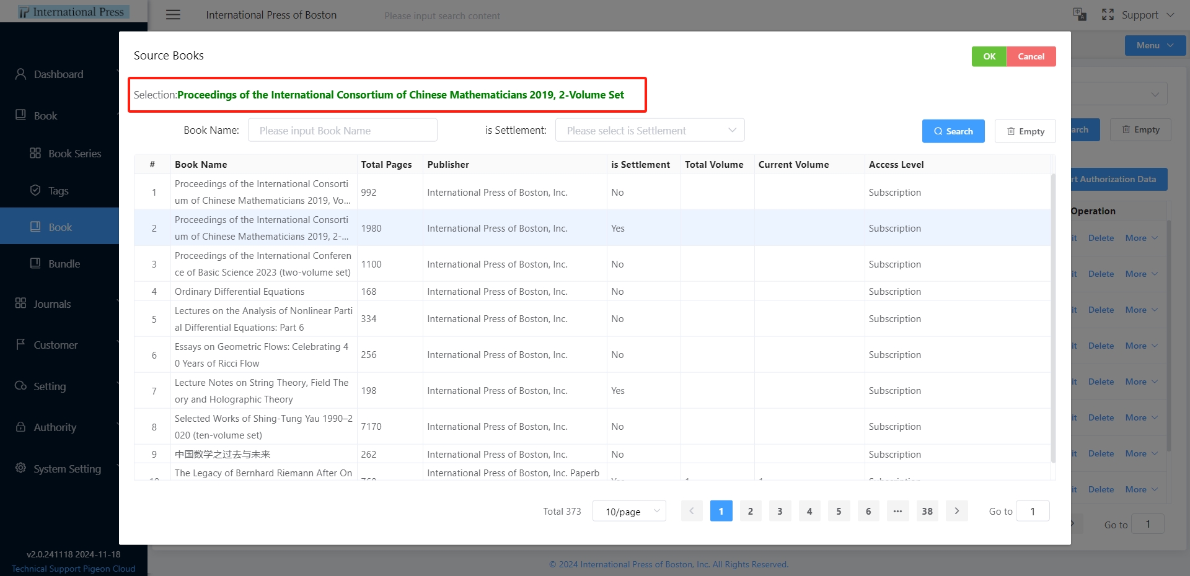Click the International Press logo

click(73, 12)
